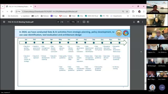Click the Jan timeline dot
Screen dimensions: 168x94
click(26, 43)
